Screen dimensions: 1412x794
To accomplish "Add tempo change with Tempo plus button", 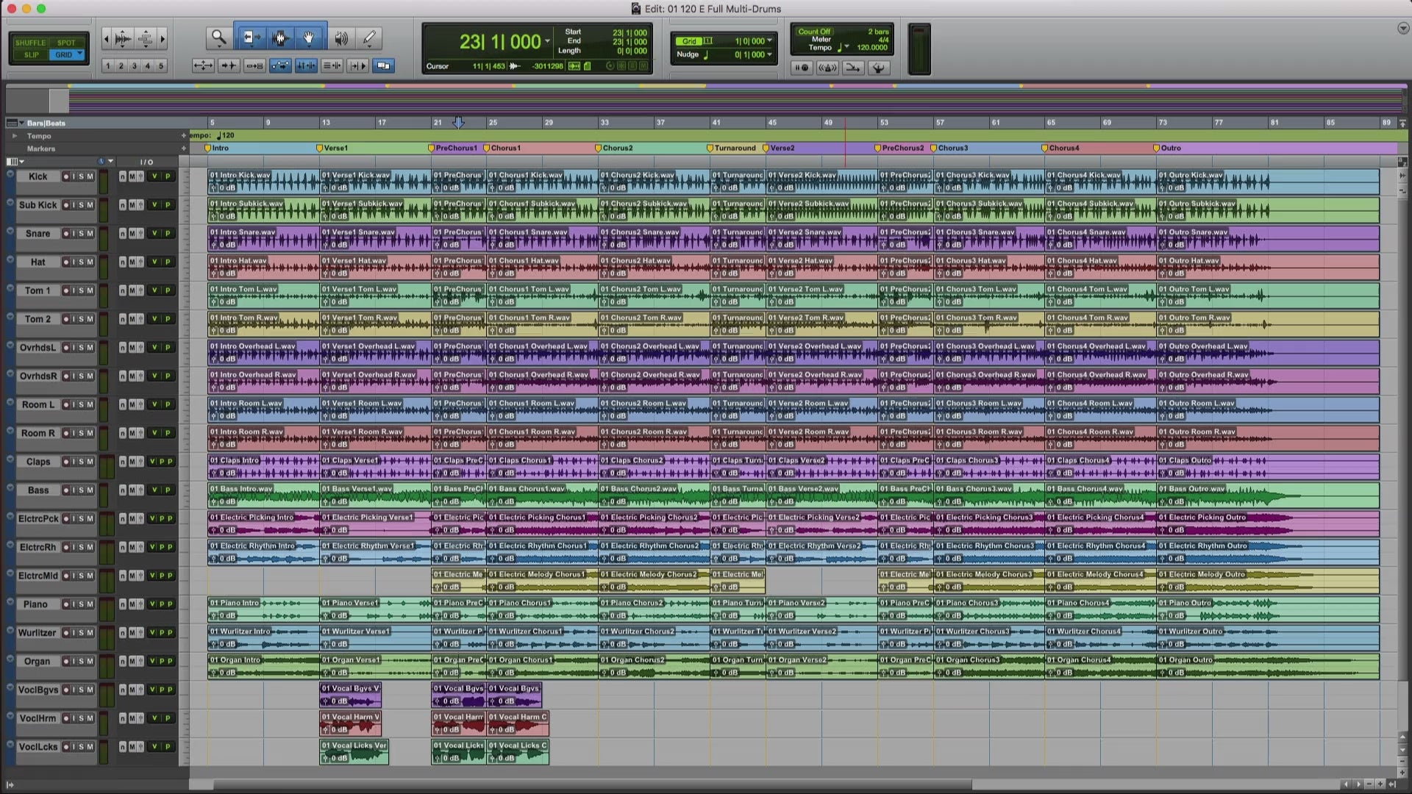I will pyautogui.click(x=184, y=135).
